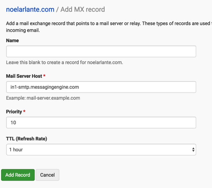
Task: Open the TTL (Refresh Rate) dropdown
Action: pyautogui.click(x=101, y=149)
